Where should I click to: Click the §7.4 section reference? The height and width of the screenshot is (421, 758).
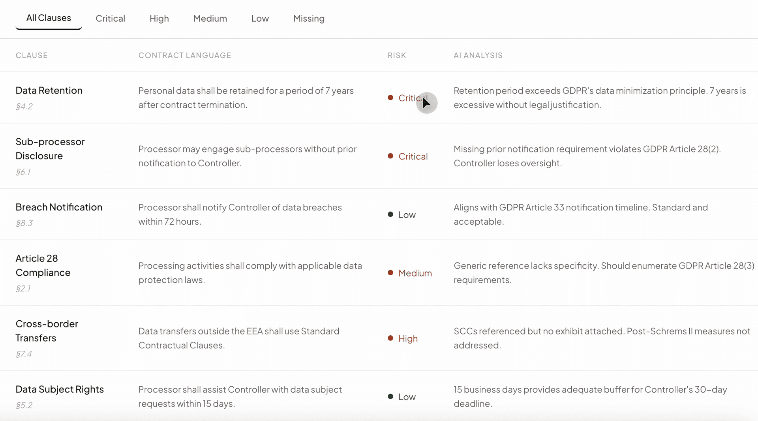coord(24,354)
